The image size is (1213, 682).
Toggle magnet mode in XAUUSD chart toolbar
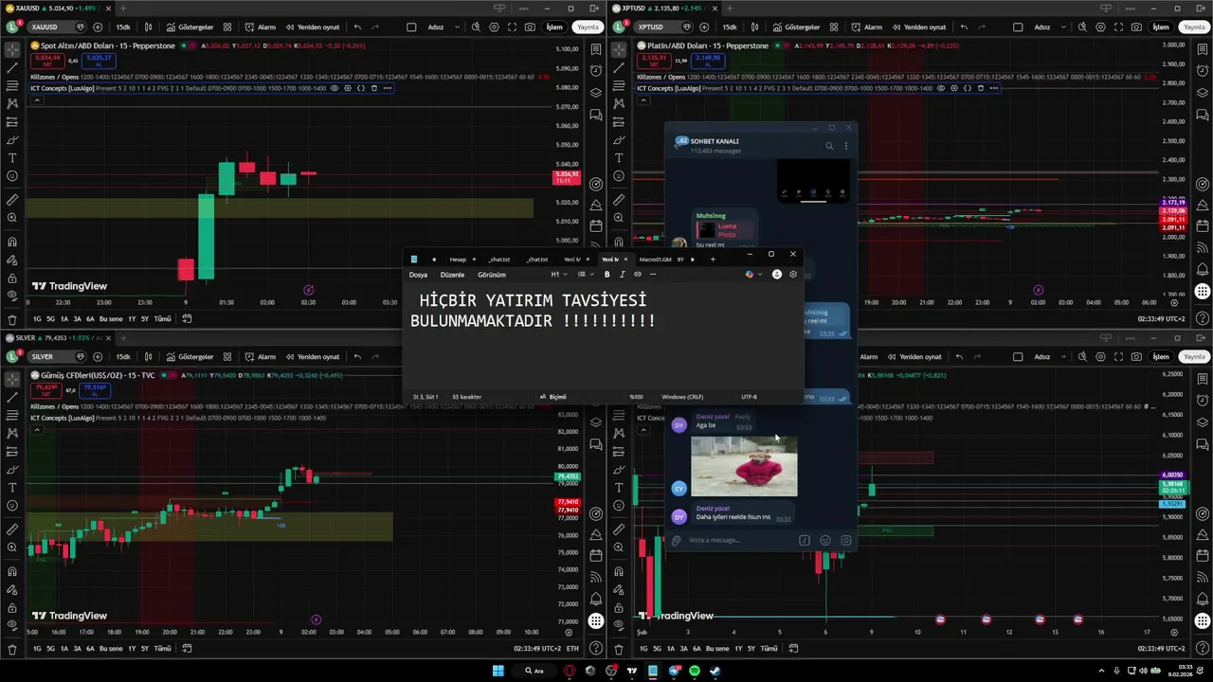coord(12,242)
